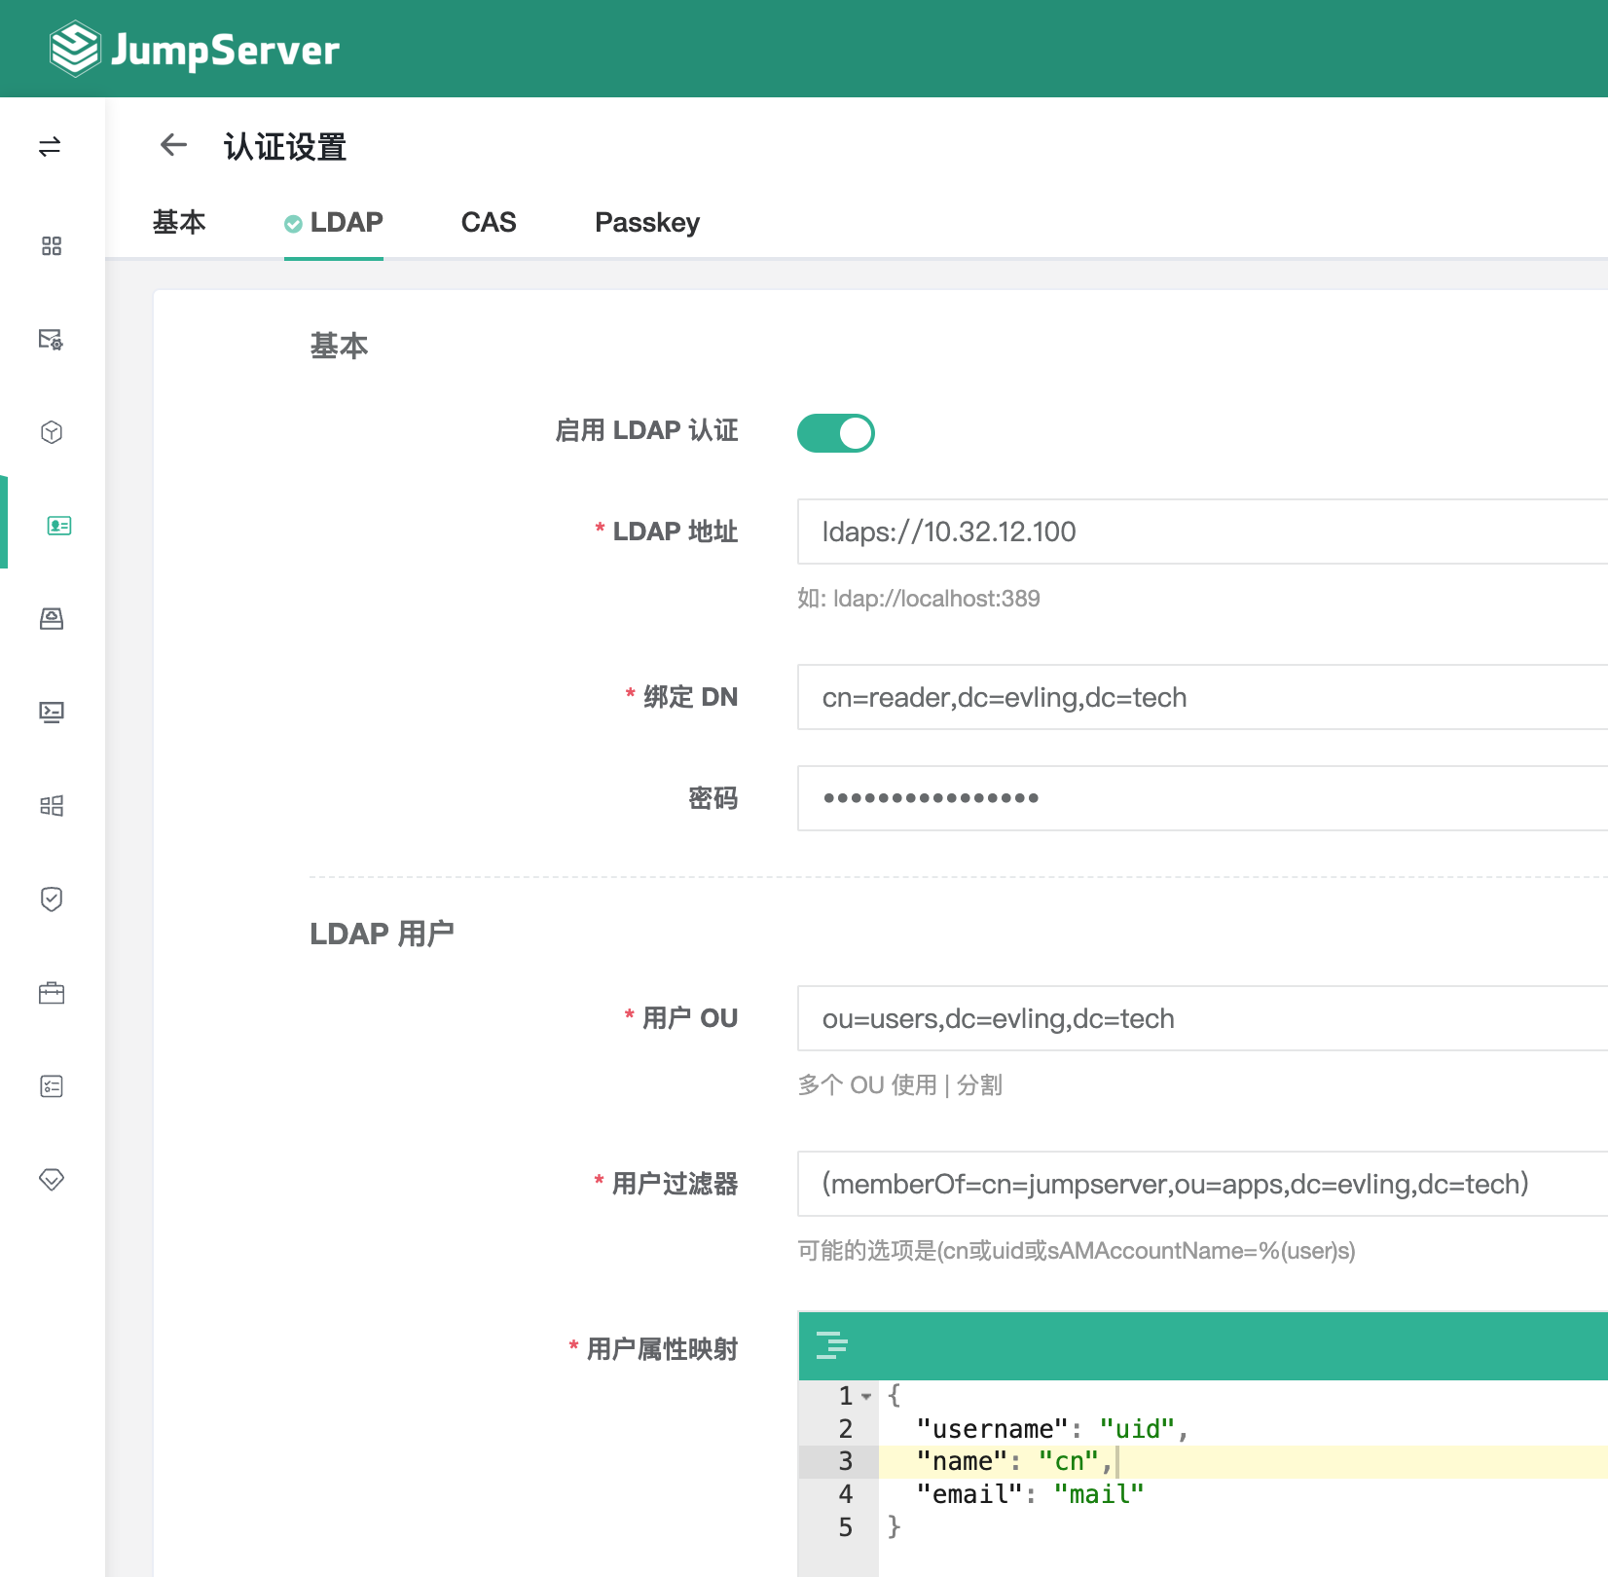This screenshot has width=1608, height=1577.
Task: Open the diamond license sidebar icon
Action: (52, 1180)
